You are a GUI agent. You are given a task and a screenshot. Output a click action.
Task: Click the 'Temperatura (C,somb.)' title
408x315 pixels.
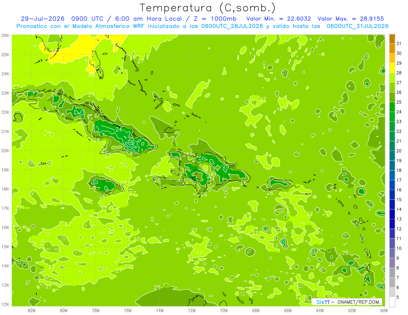(x=208, y=8)
